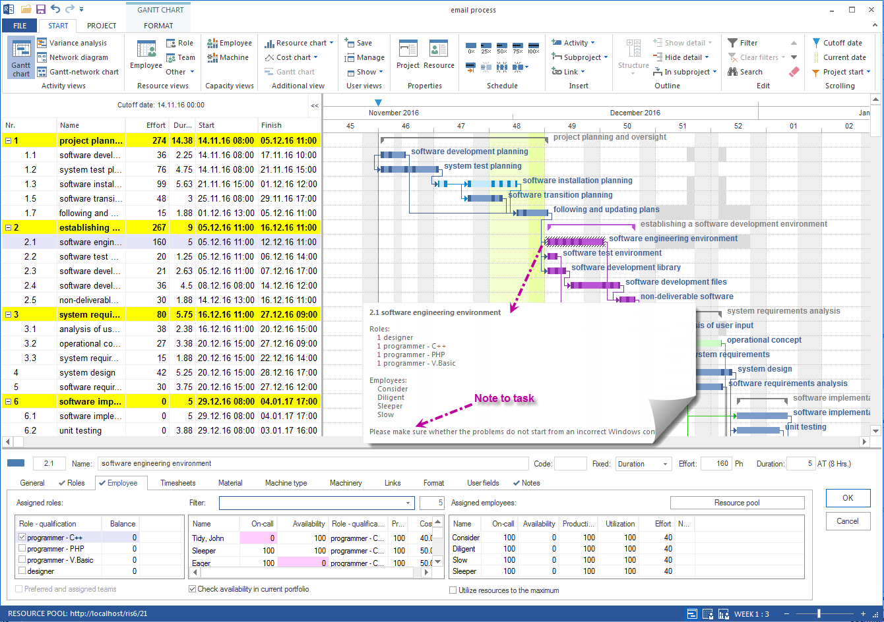This screenshot has height=622, width=884.
Task: Open the Timesheets tab
Action: tap(177, 483)
